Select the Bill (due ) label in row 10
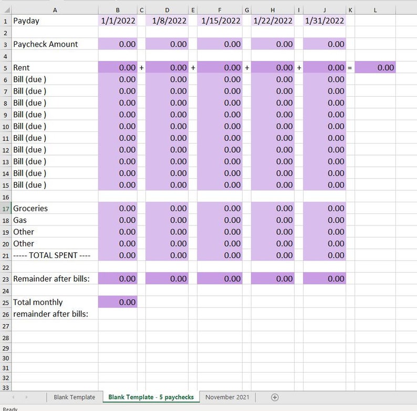The image size is (417, 411). pos(55,126)
